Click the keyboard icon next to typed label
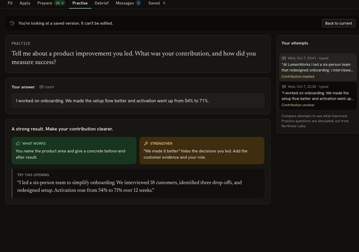Image resolution: width=359 pixels, height=252 pixels. 41,87
